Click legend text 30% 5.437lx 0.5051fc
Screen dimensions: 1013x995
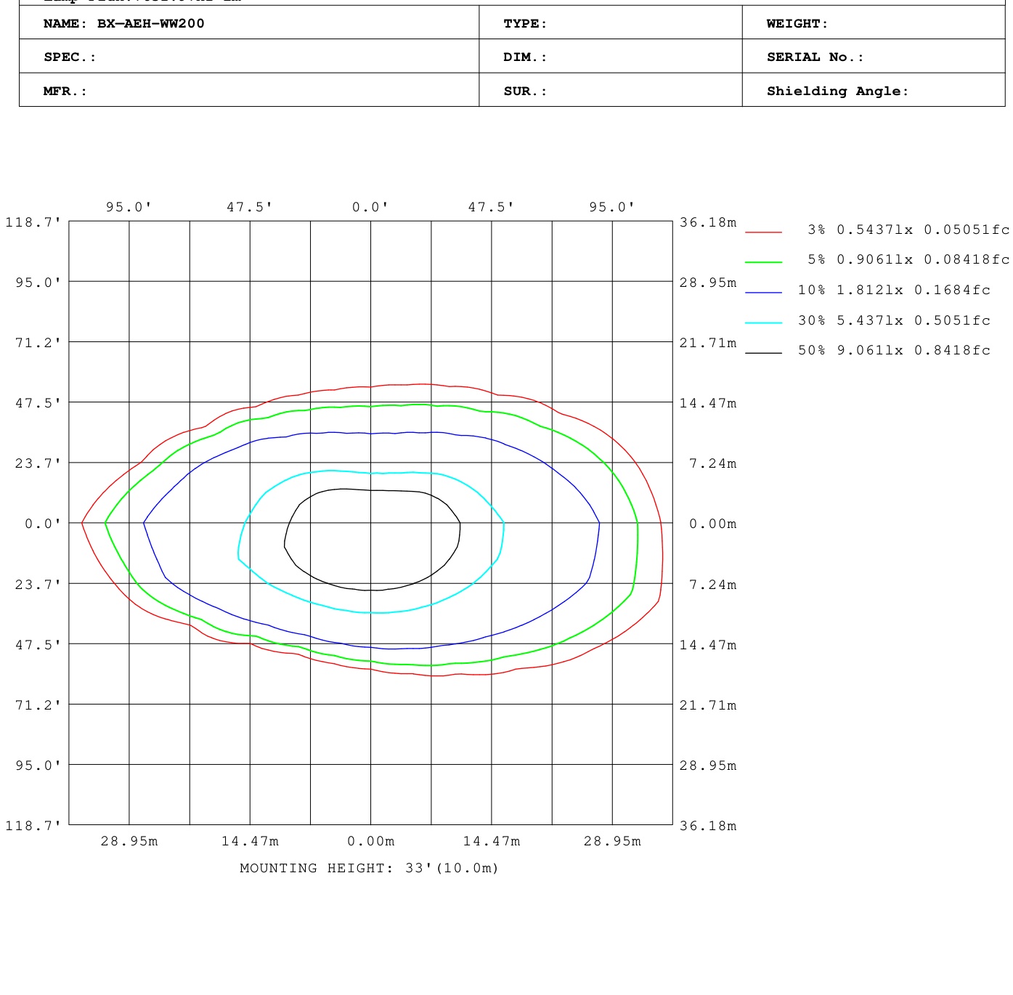pos(894,320)
